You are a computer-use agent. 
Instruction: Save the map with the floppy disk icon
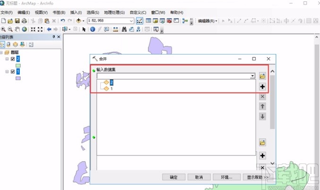click(17, 21)
